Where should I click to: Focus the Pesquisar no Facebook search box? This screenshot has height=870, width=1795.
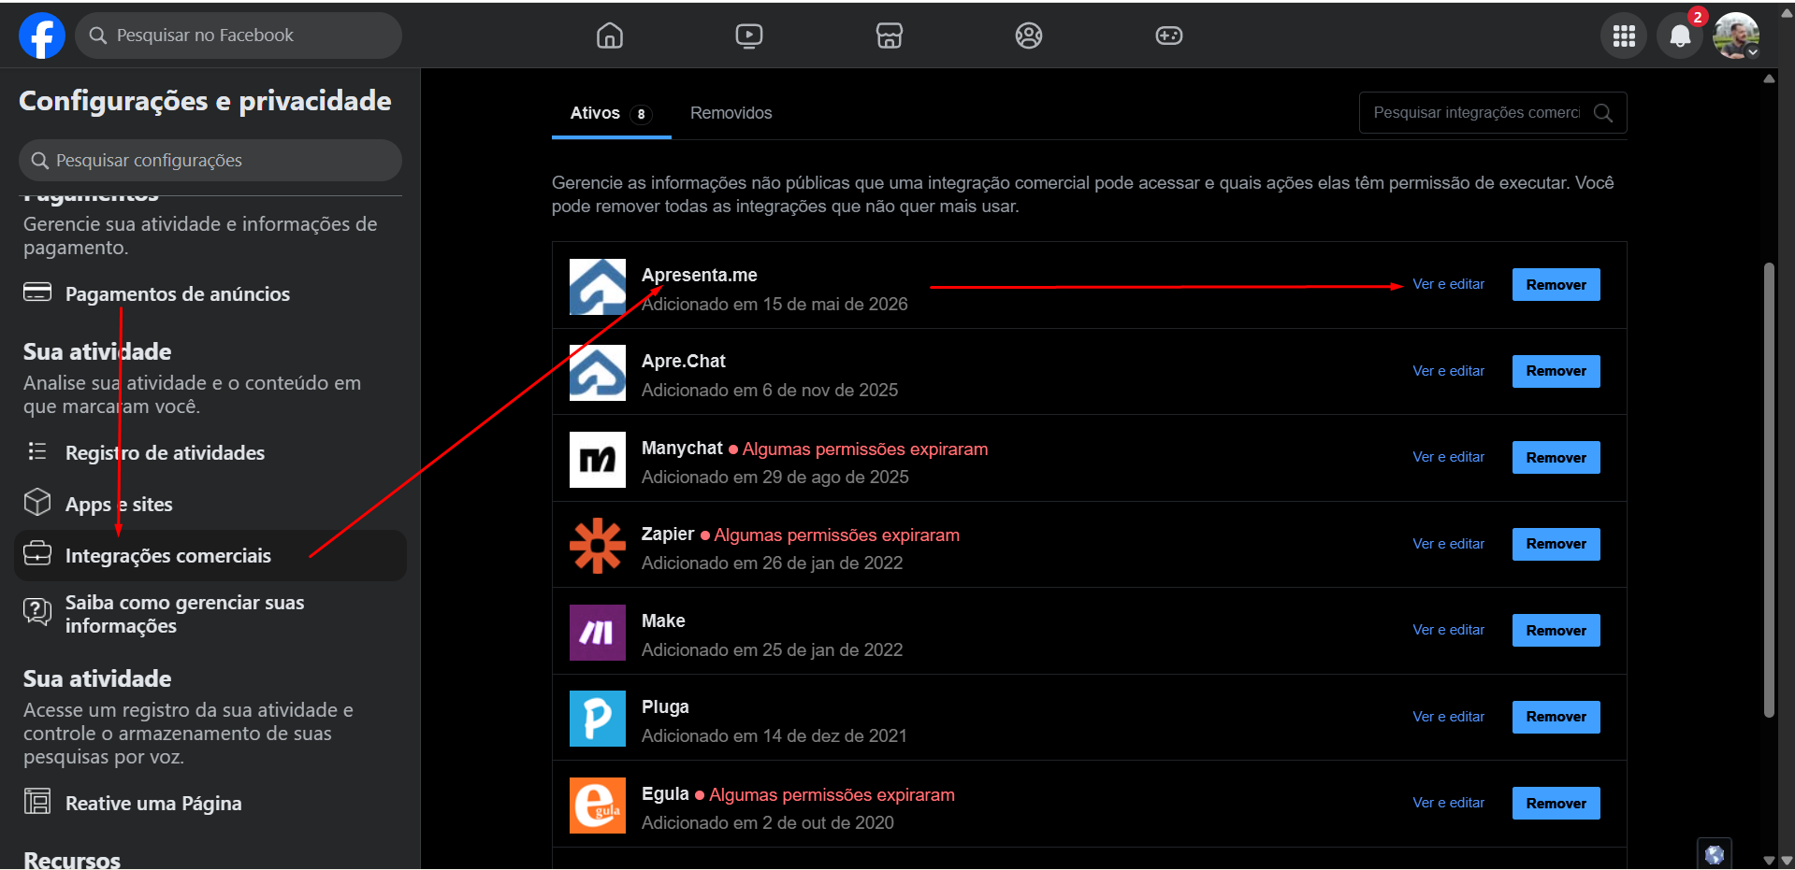[x=239, y=36]
